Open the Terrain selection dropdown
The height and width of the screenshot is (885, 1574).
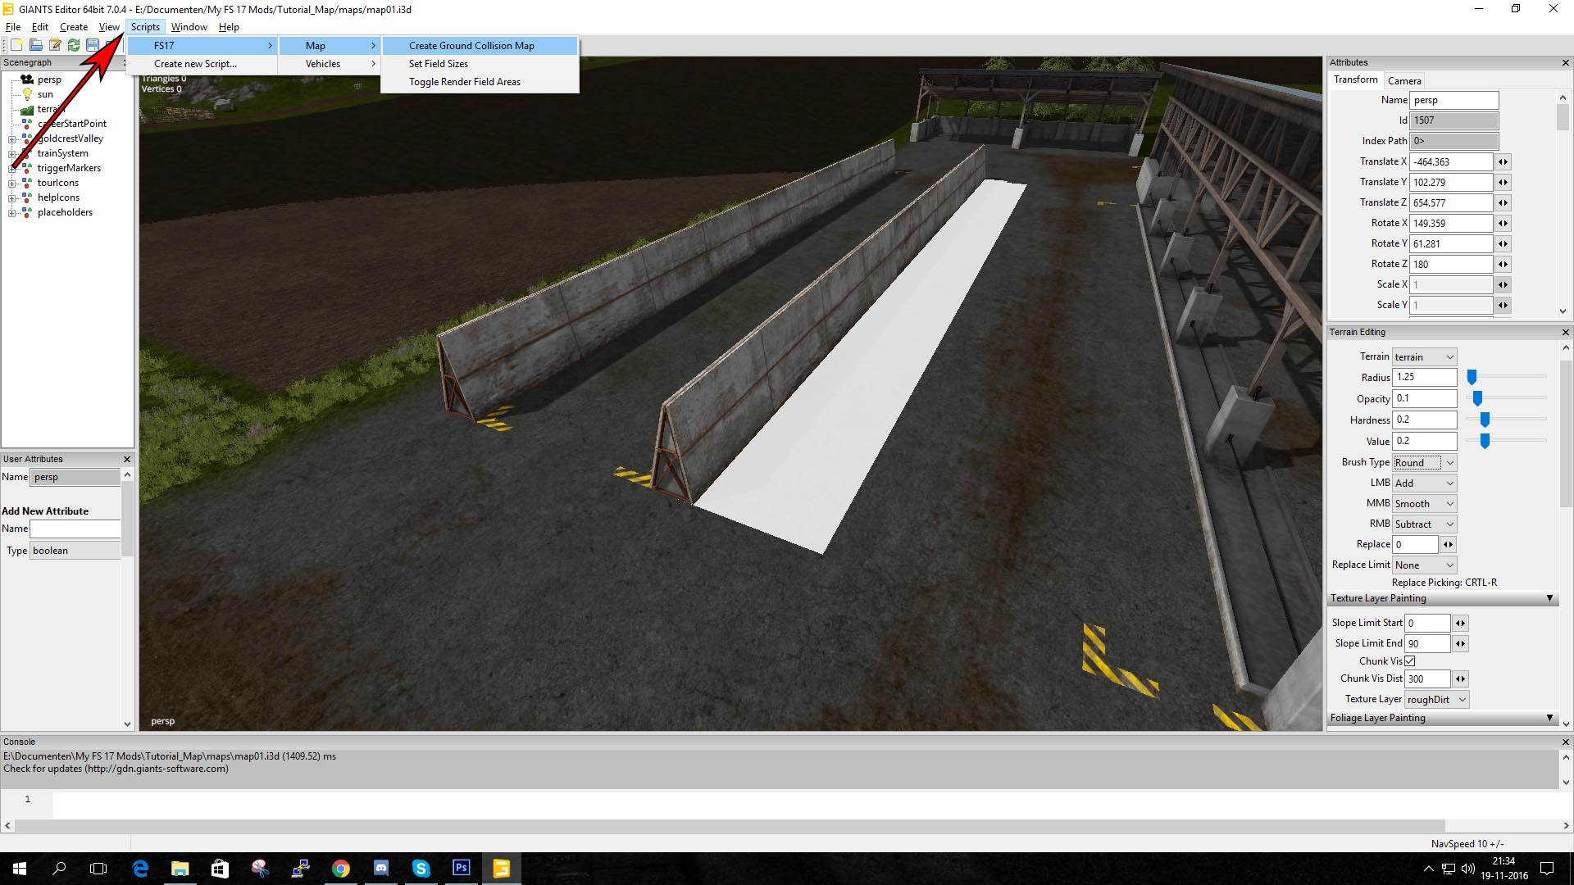pyautogui.click(x=1424, y=357)
